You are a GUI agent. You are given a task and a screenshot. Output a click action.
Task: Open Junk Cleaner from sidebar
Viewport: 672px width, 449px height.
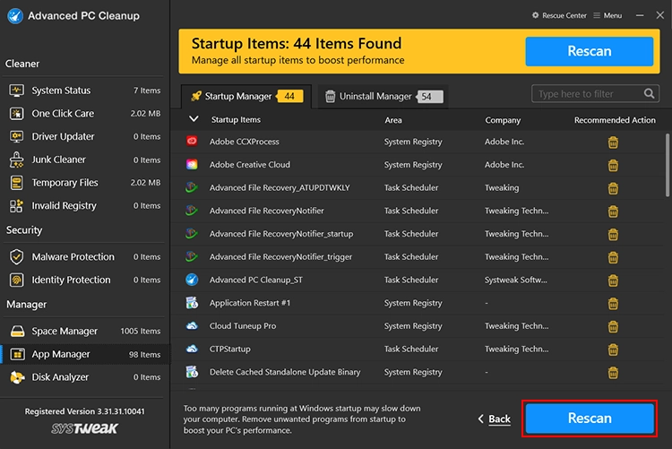pyautogui.click(x=59, y=160)
